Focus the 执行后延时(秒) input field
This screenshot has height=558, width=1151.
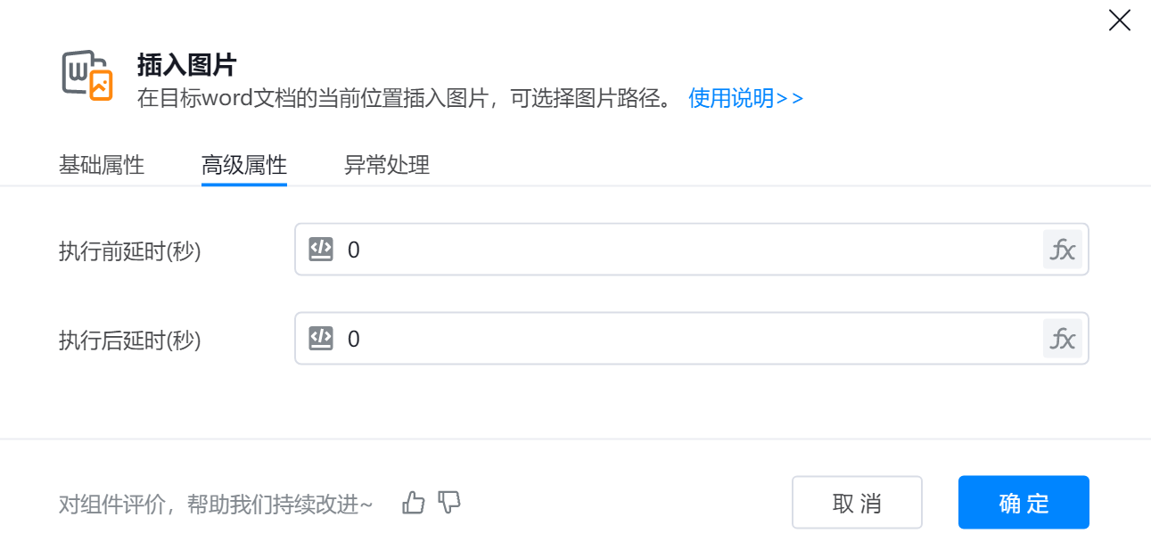[686, 339]
